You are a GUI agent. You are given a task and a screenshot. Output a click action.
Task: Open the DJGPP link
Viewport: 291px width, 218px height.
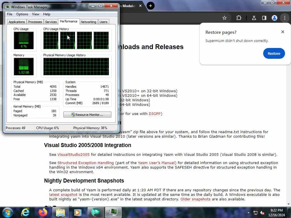tap(155, 114)
